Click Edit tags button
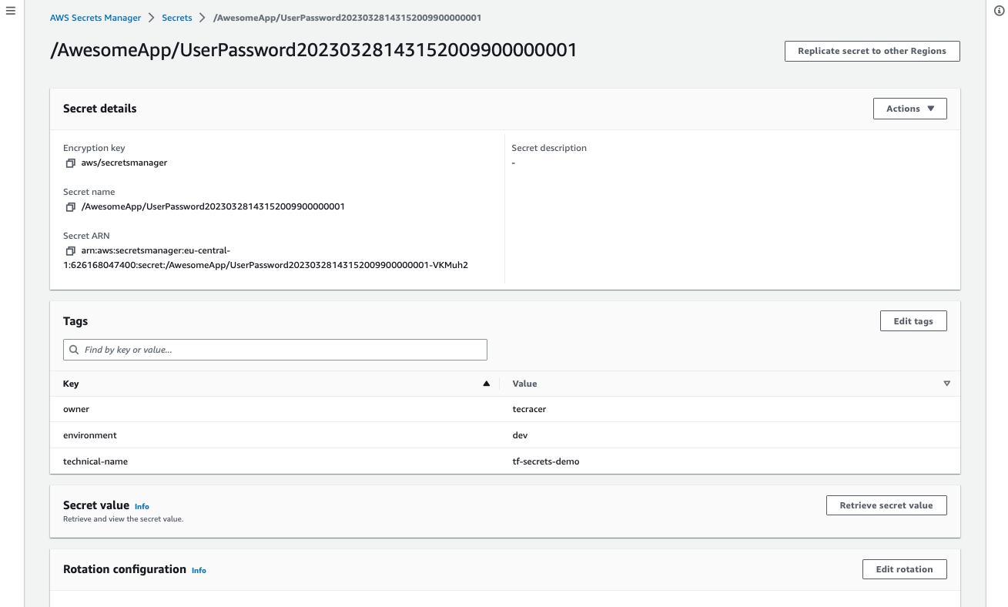This screenshot has width=1008, height=607. point(913,321)
